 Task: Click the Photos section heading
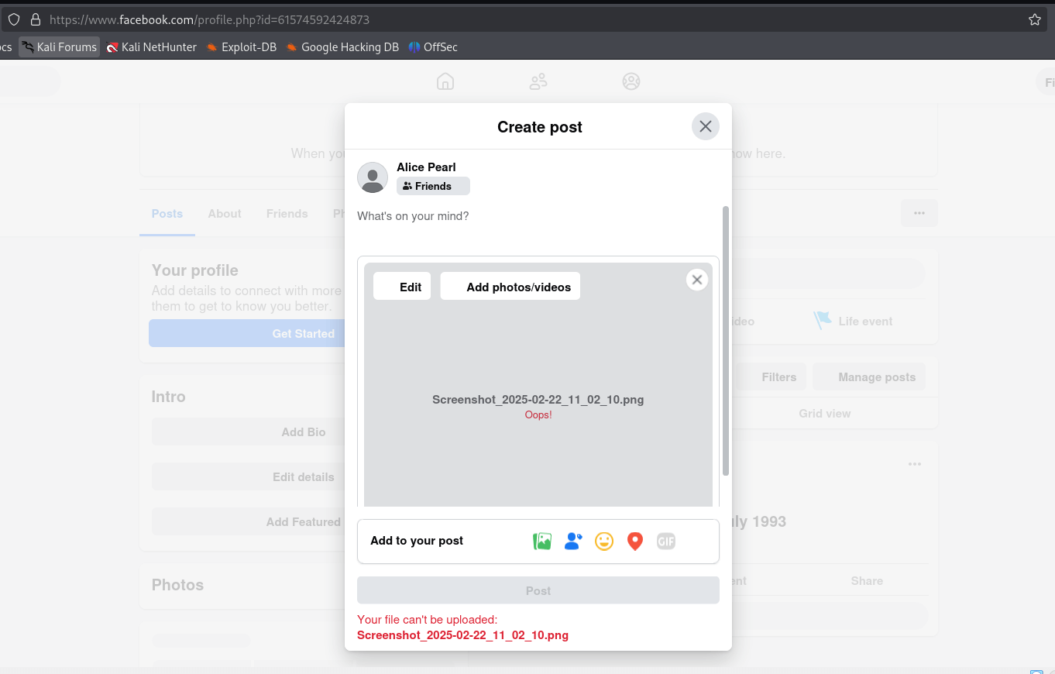tap(177, 585)
